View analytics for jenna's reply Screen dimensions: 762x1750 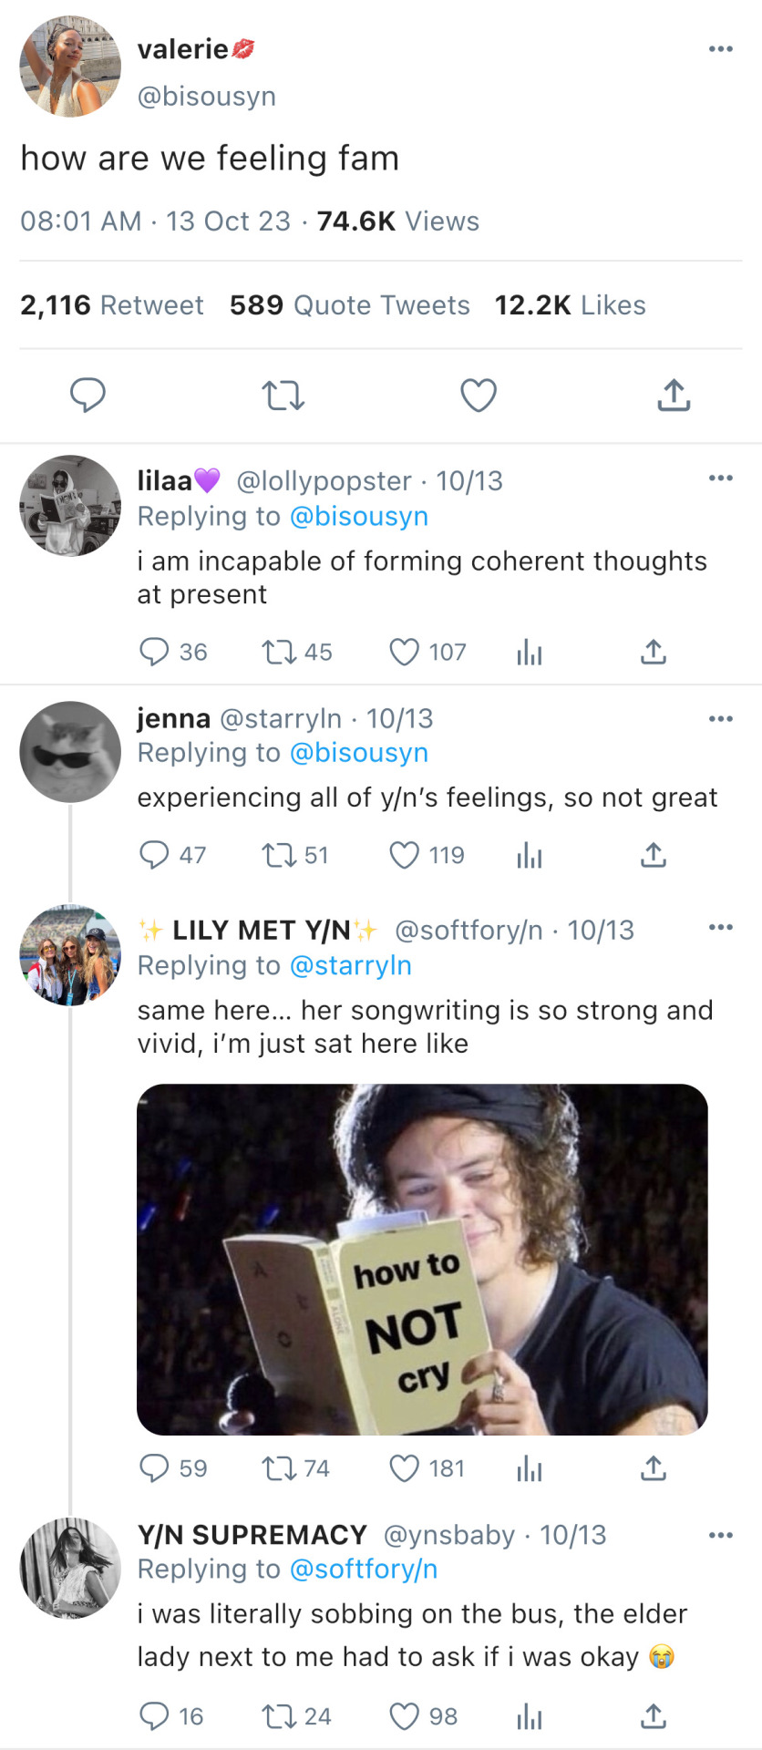pos(529,855)
